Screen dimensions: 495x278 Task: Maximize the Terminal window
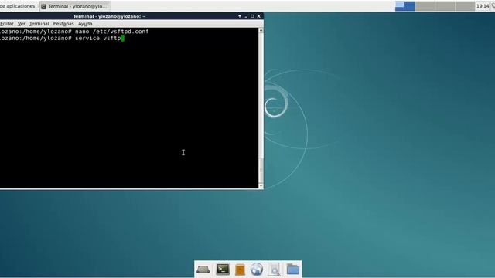[x=252, y=16]
